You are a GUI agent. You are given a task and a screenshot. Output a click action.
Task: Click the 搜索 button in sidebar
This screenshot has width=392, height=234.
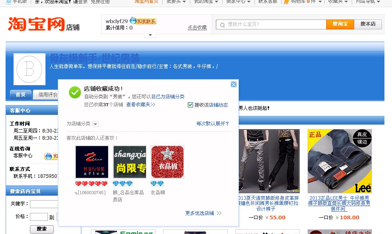42,229
